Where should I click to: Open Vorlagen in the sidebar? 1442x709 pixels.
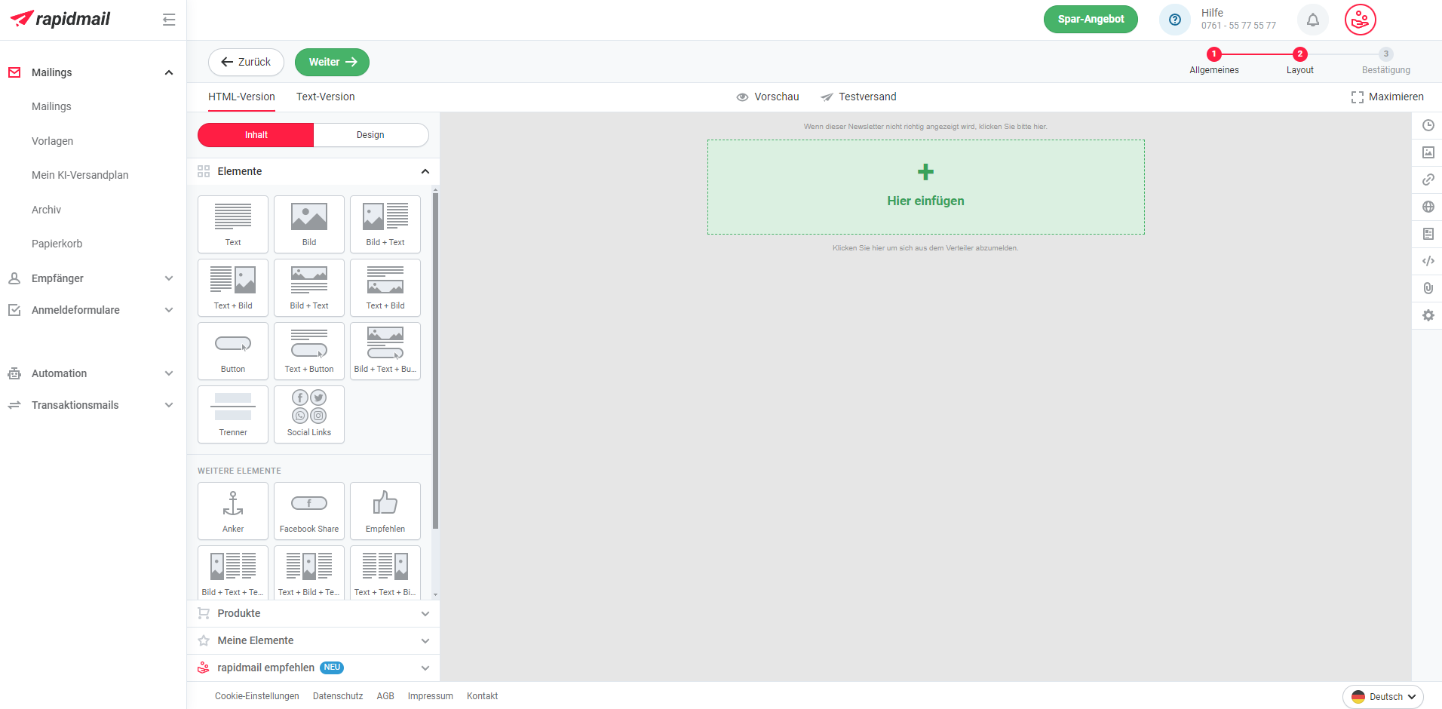click(53, 141)
